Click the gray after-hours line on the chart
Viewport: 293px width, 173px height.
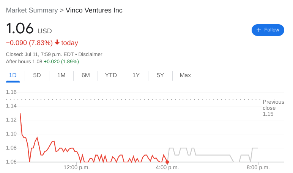click(x=213, y=155)
